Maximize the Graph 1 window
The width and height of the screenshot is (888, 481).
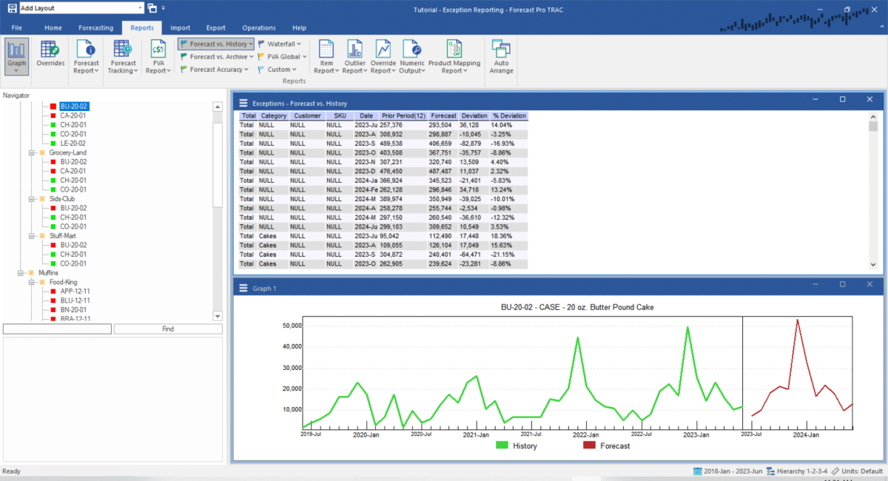coord(842,284)
